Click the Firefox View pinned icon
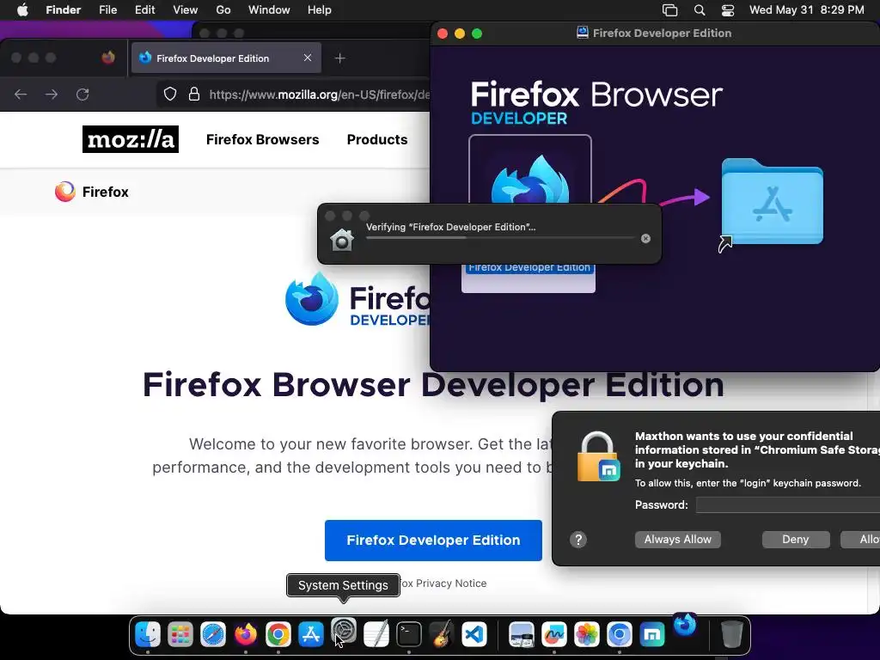 [x=108, y=58]
